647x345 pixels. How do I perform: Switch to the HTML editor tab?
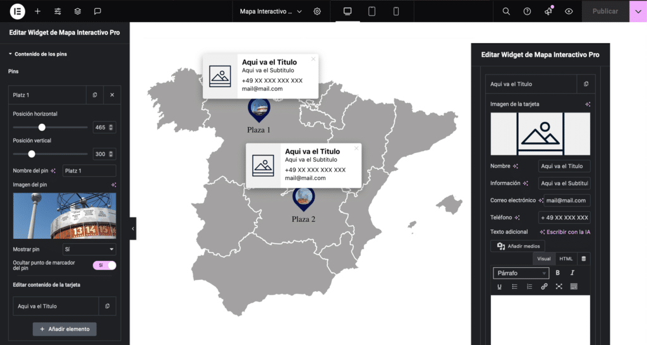[565, 259]
